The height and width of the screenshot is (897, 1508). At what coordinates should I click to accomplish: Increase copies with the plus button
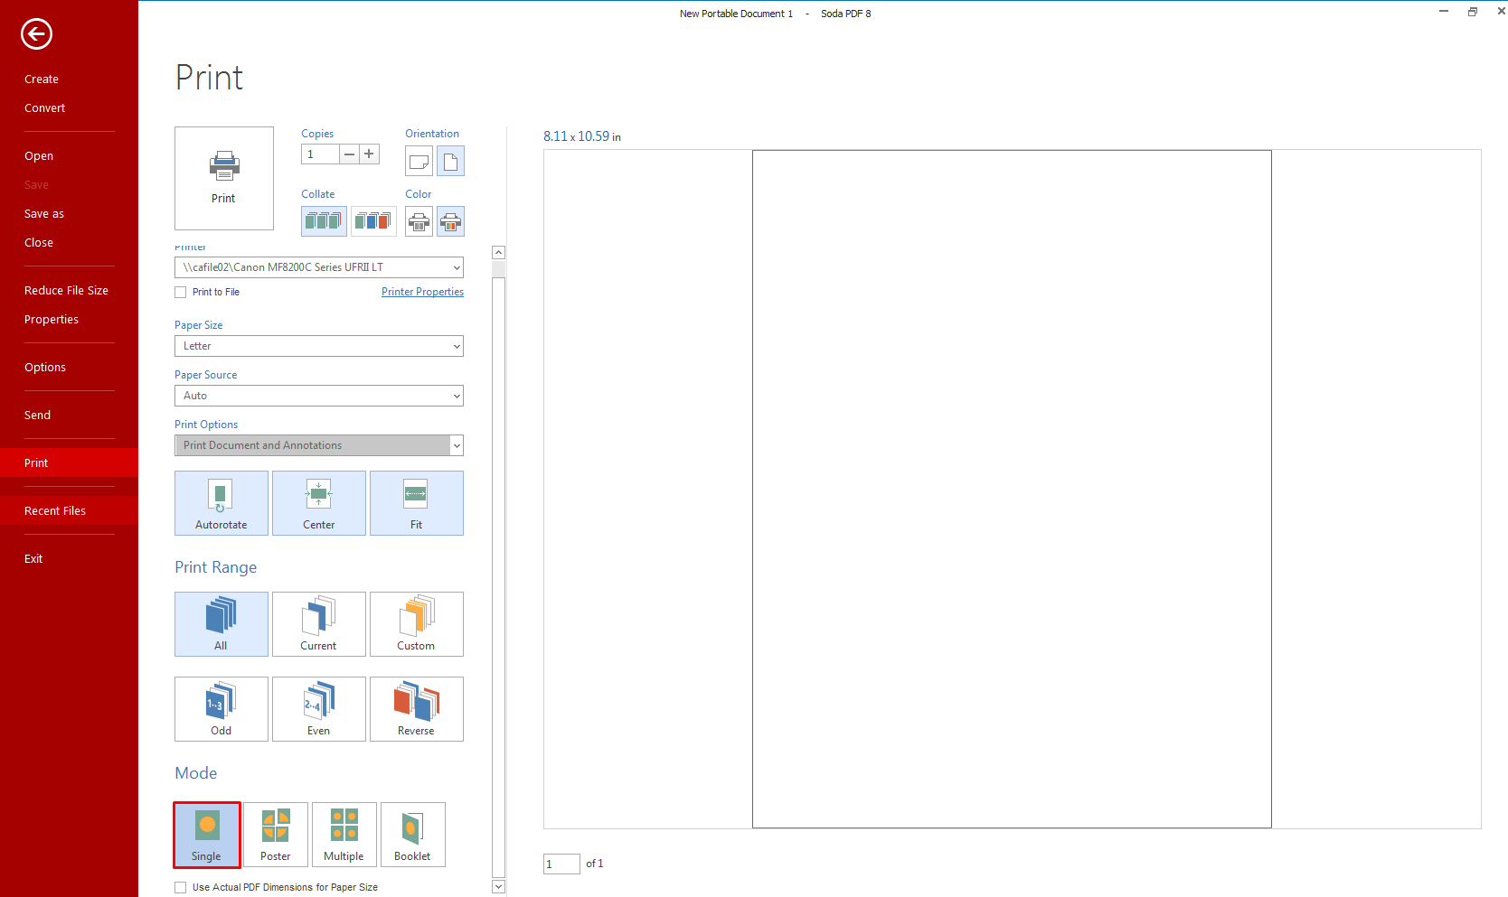[x=369, y=154]
